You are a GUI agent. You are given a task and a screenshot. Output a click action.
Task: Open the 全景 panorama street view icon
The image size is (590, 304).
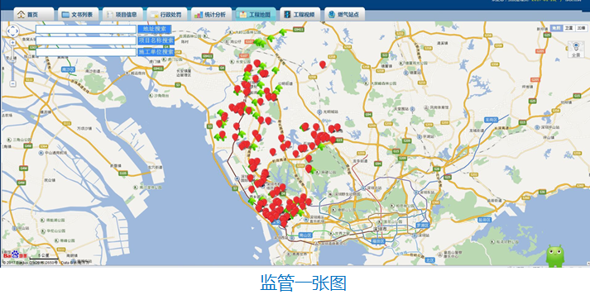click(x=576, y=50)
